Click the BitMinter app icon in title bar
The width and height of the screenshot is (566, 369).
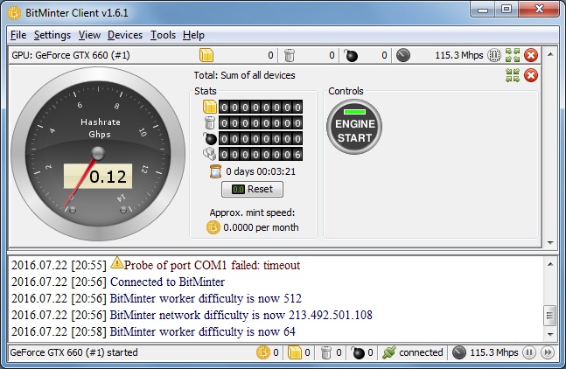click(x=14, y=13)
